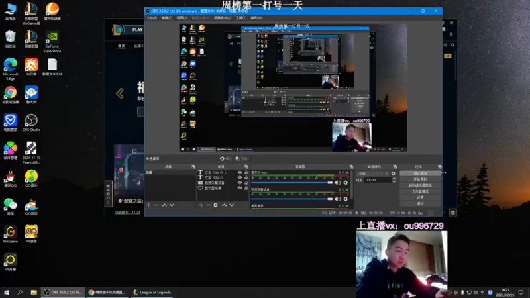The image size is (530, 298).
Task: Open File Explorer from taskbar
Action: pos(34,292)
